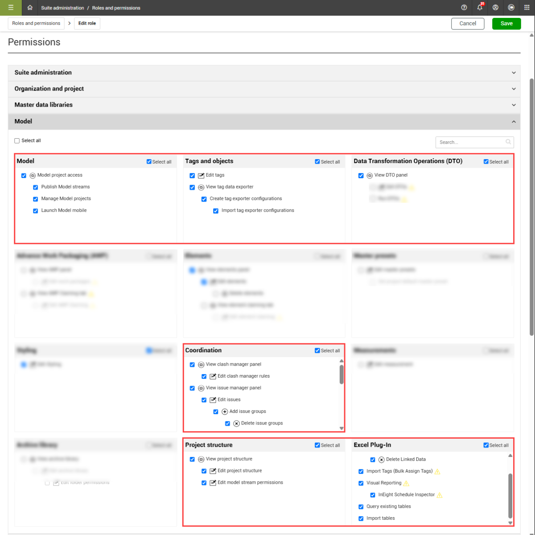Click the green Save button

[x=506, y=24]
